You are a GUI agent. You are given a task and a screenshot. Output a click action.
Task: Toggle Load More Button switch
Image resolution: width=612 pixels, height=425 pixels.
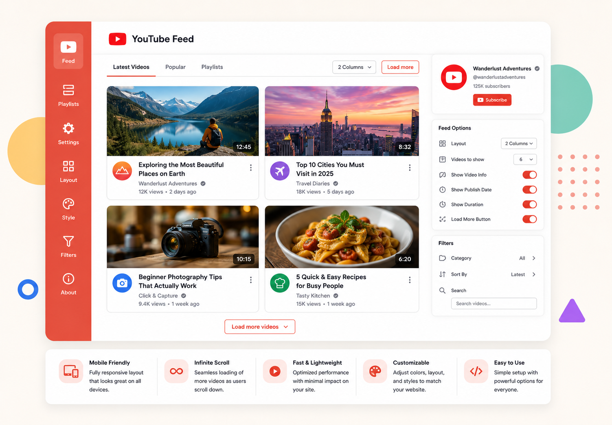pos(530,219)
